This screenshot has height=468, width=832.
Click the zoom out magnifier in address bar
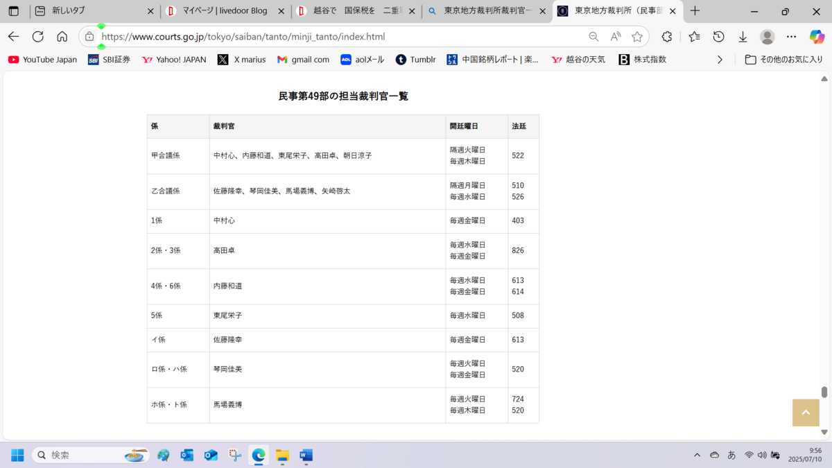(x=593, y=37)
